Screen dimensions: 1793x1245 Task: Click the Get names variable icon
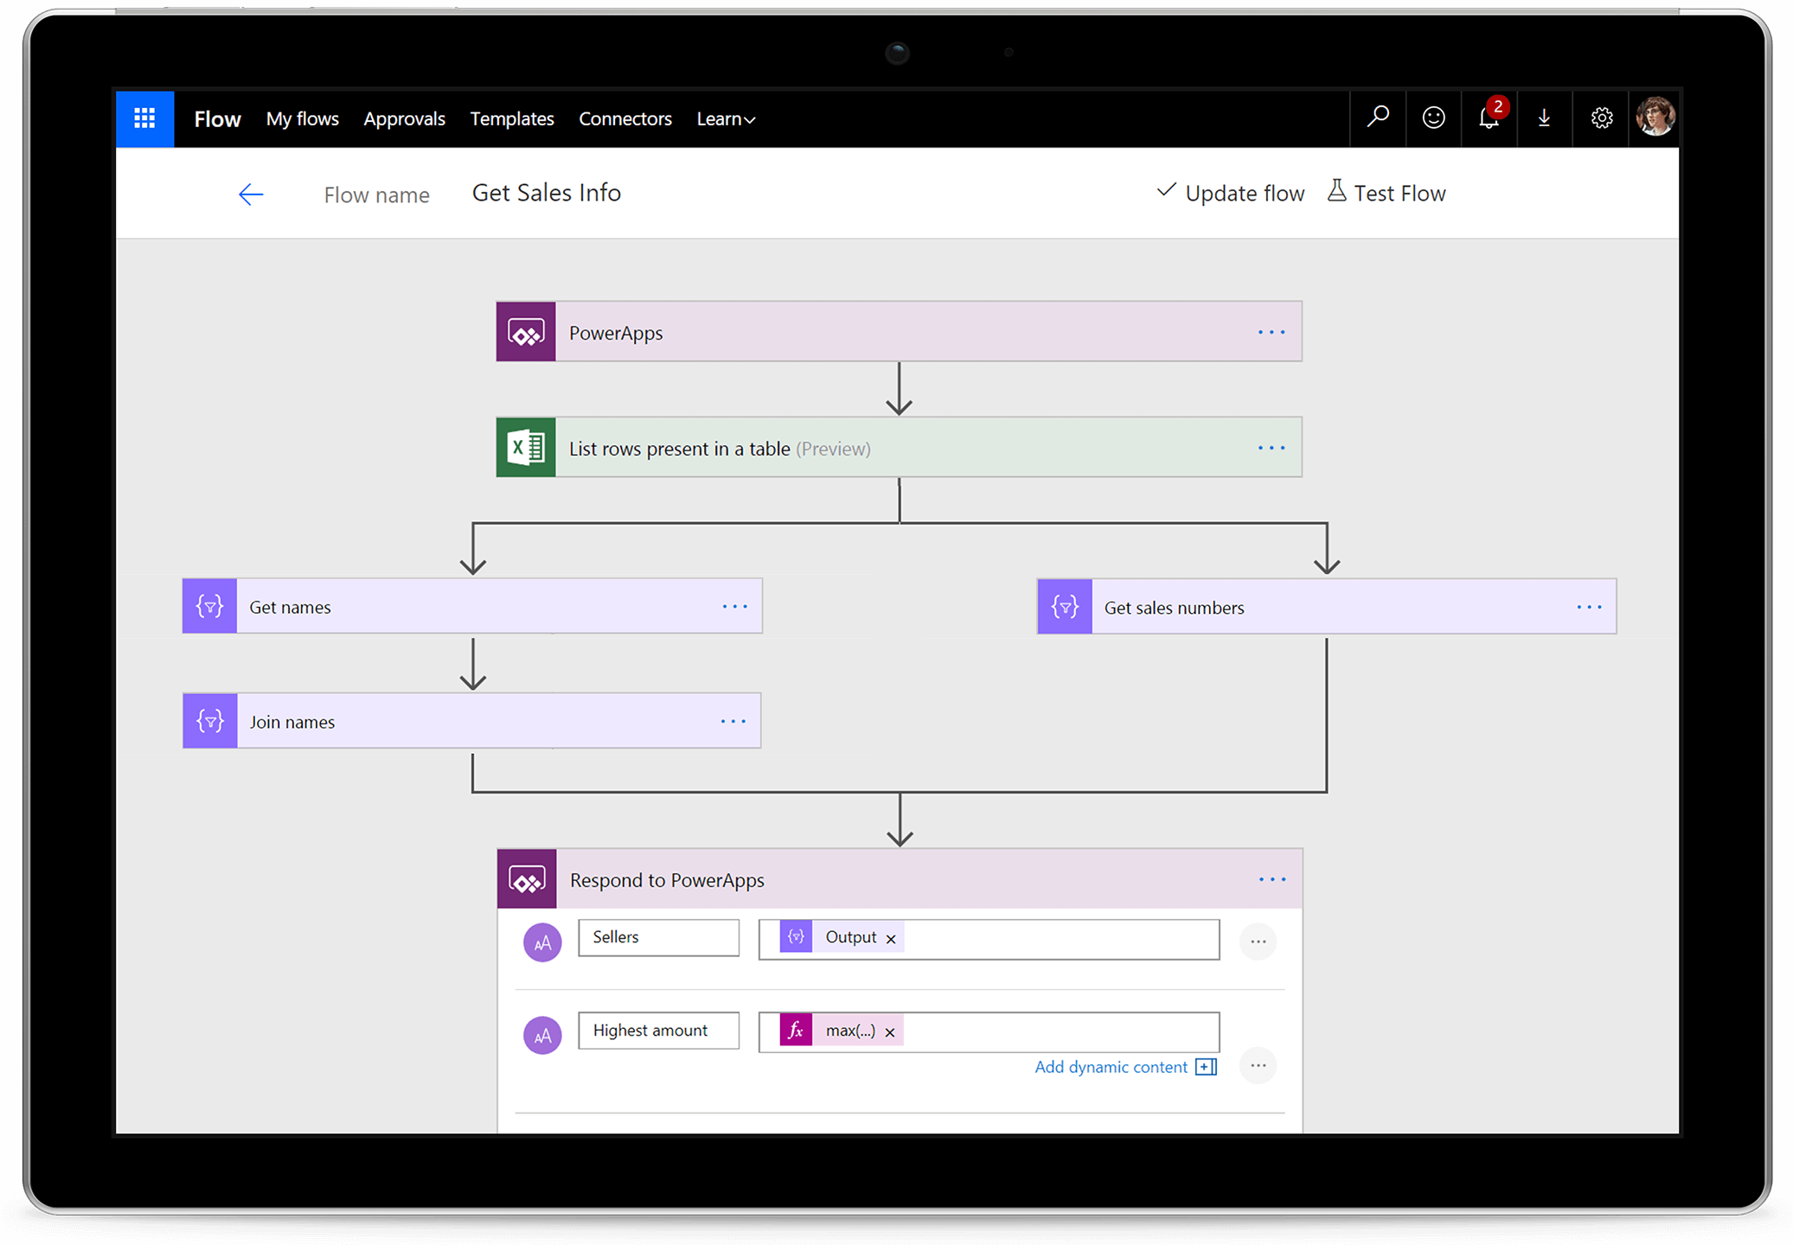click(x=211, y=605)
